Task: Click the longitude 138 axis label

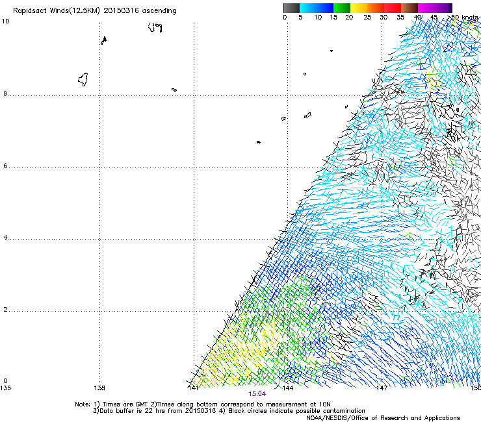Action: 99,388
